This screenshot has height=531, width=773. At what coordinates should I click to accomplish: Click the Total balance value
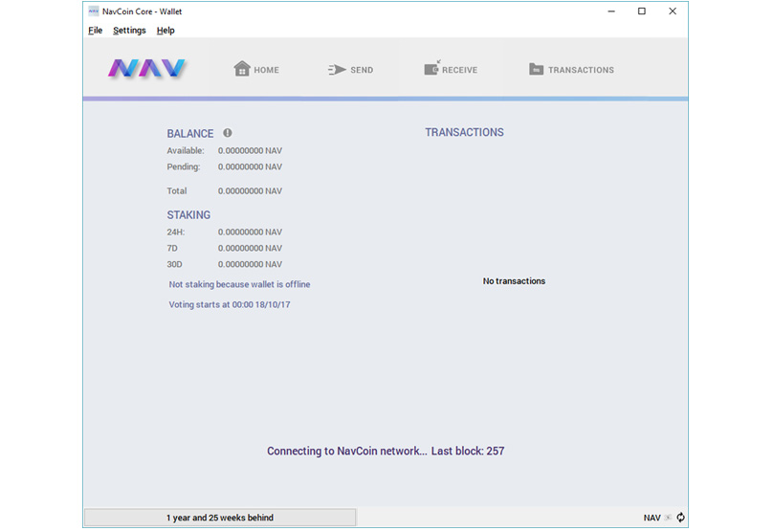click(250, 191)
